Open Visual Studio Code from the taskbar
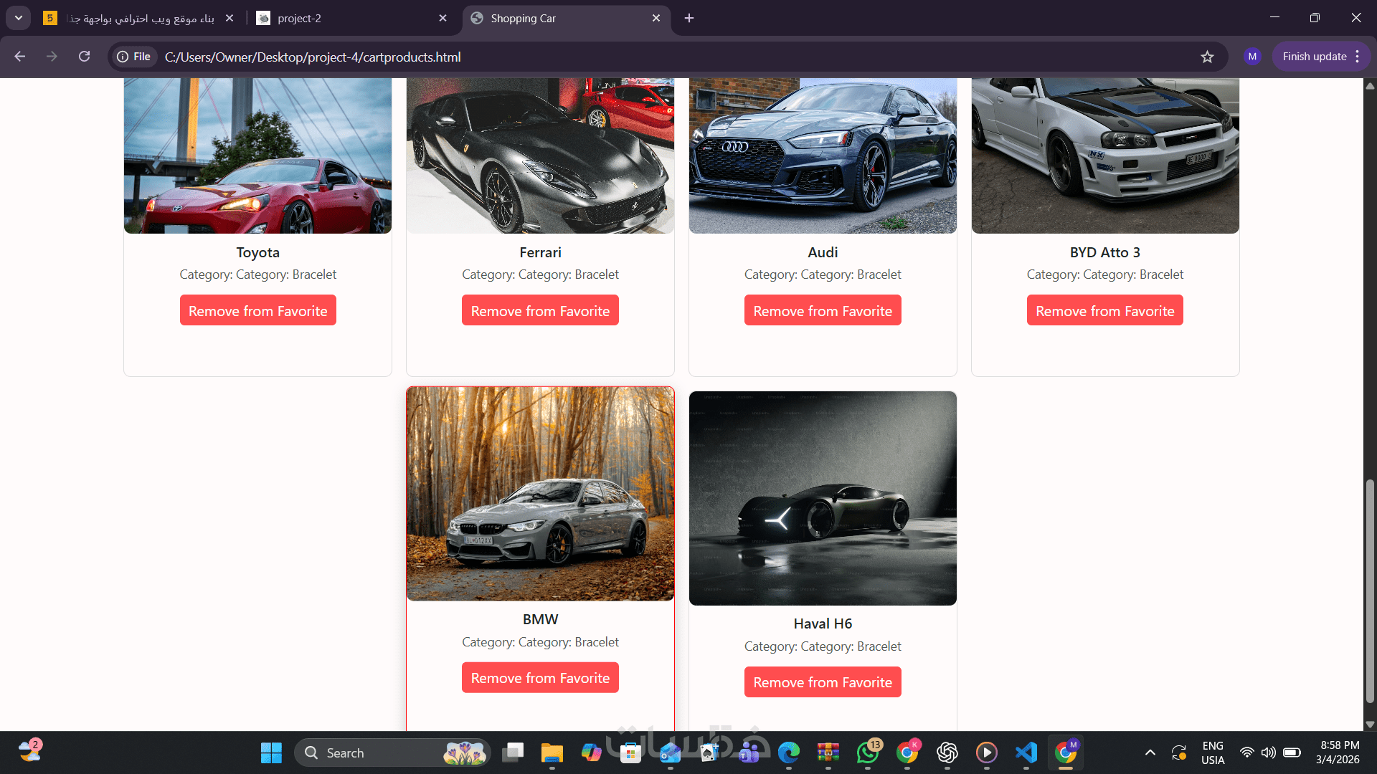This screenshot has height=774, width=1377. [1026, 752]
